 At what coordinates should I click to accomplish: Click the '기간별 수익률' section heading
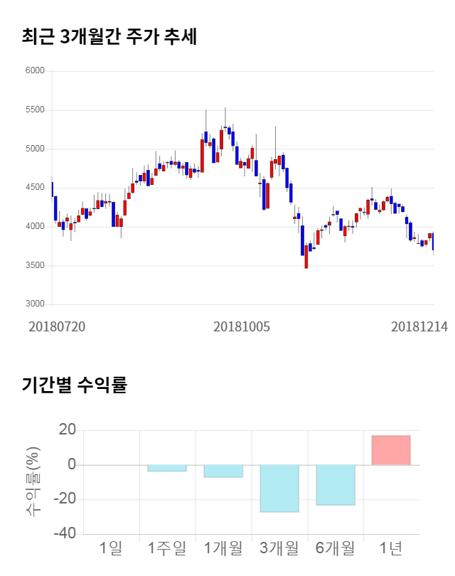pyautogui.click(x=74, y=386)
